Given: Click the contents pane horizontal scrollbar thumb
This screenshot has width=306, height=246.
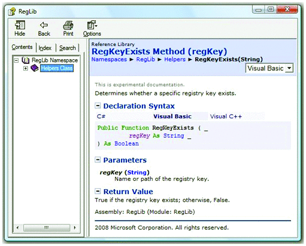Looking at the screenshot, I should pyautogui.click(x=47, y=227).
